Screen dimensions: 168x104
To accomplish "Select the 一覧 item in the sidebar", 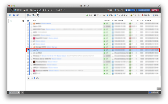I will pyautogui.click(x=17, y=21).
